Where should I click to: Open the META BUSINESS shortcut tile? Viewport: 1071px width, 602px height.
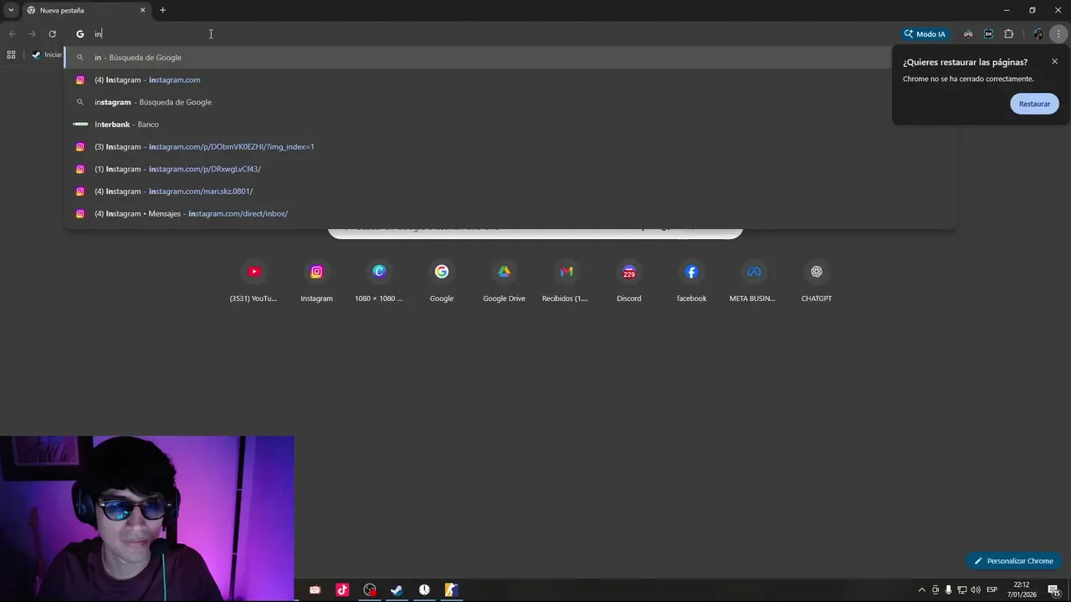coord(753,282)
